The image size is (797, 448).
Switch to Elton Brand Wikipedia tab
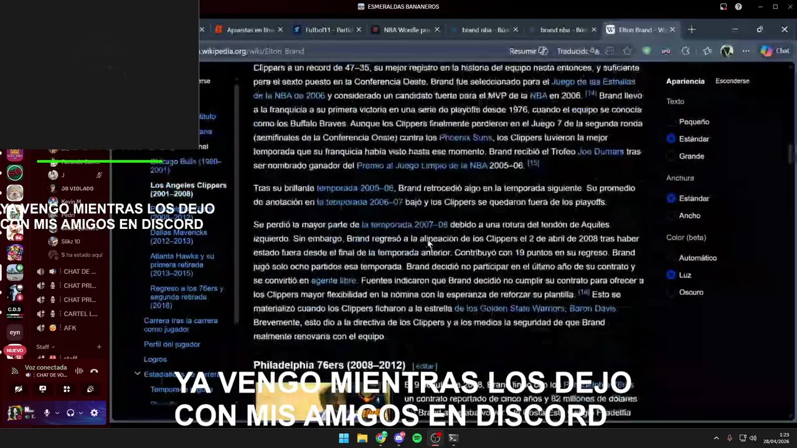641,29
